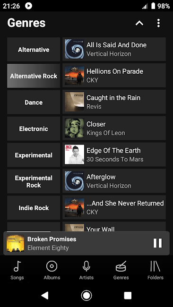173x307 pixels.
Task: Tap Edge Of The Earth album art
Action: pos(75,154)
